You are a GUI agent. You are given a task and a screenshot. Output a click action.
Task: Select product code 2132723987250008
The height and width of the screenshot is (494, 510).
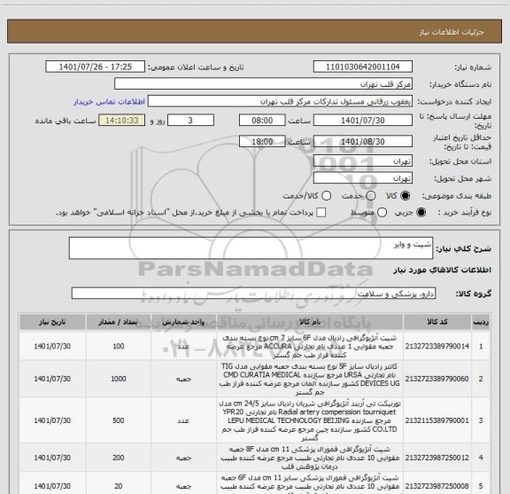click(x=437, y=486)
